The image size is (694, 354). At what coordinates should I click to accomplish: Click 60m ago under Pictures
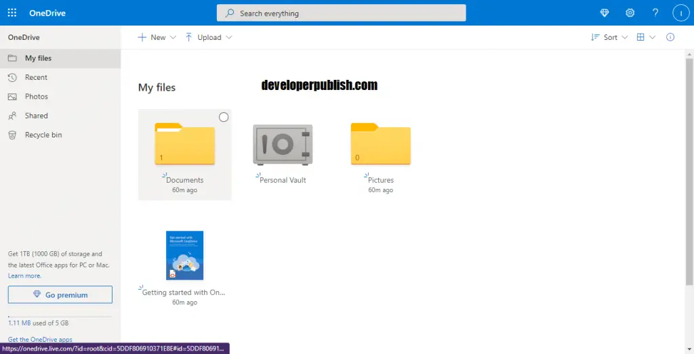[381, 190]
